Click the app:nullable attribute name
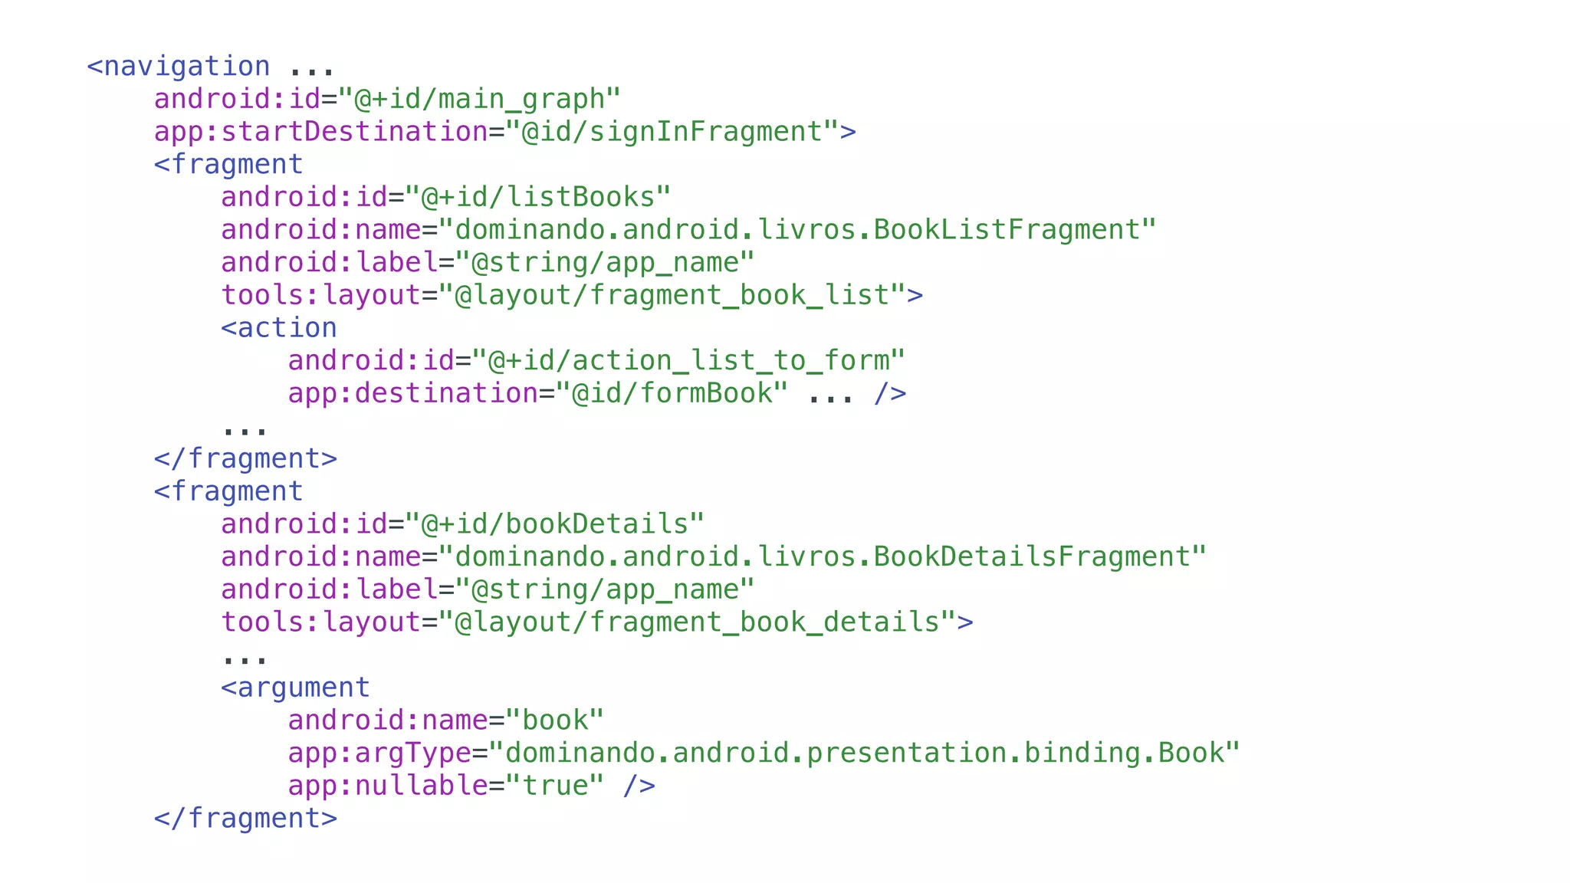The height and width of the screenshot is (883, 1570). (387, 786)
